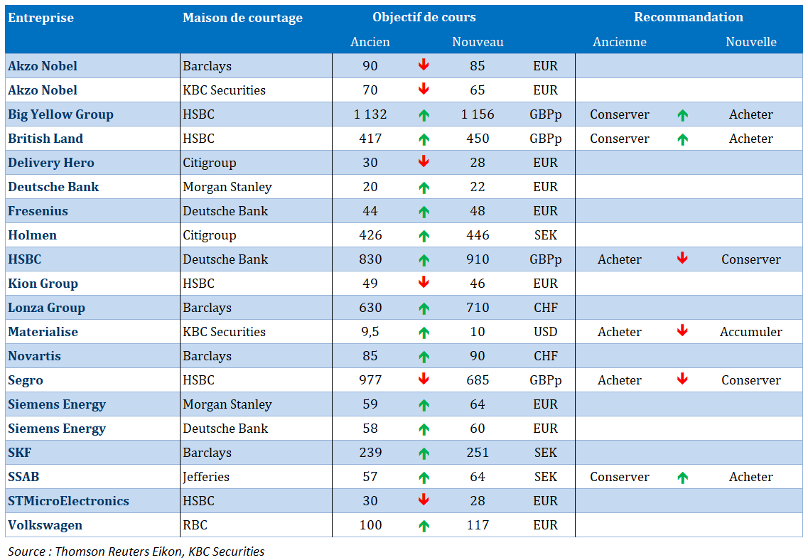Click the 'Recommandation' header
This screenshot has height=560, width=808.
[689, 17]
